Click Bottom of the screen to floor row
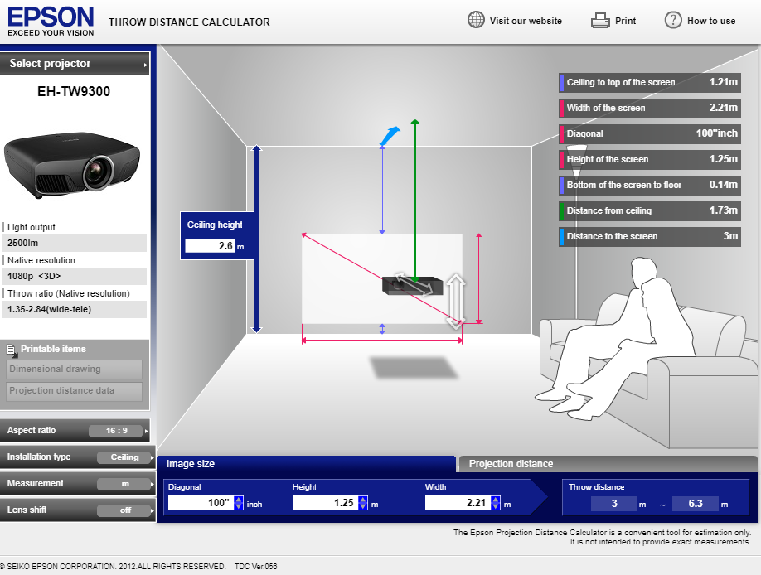This screenshot has width=761, height=575. coord(650,186)
